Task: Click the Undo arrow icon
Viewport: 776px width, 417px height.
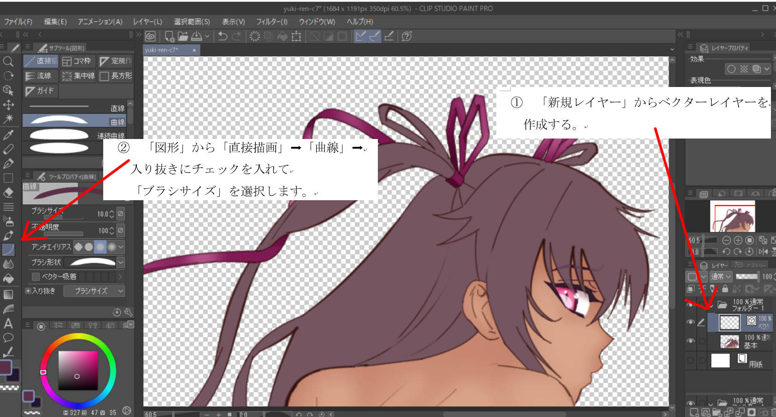Action: (x=223, y=36)
